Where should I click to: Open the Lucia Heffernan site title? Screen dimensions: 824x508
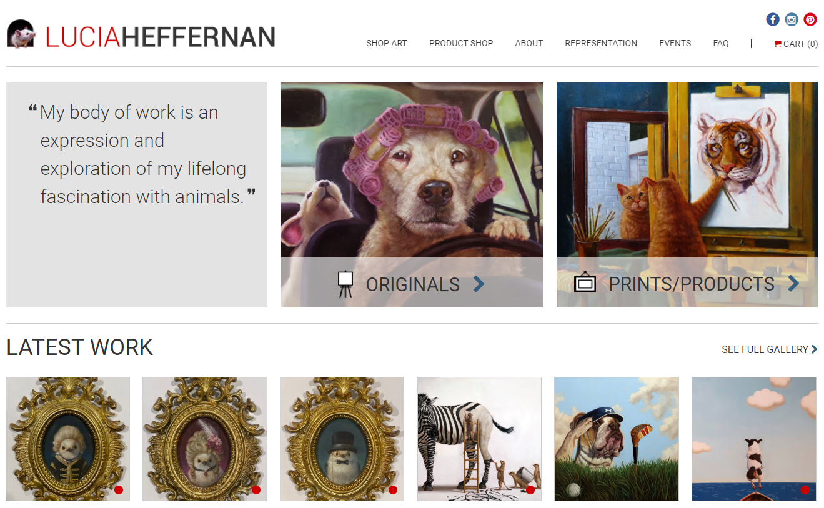[x=160, y=37]
